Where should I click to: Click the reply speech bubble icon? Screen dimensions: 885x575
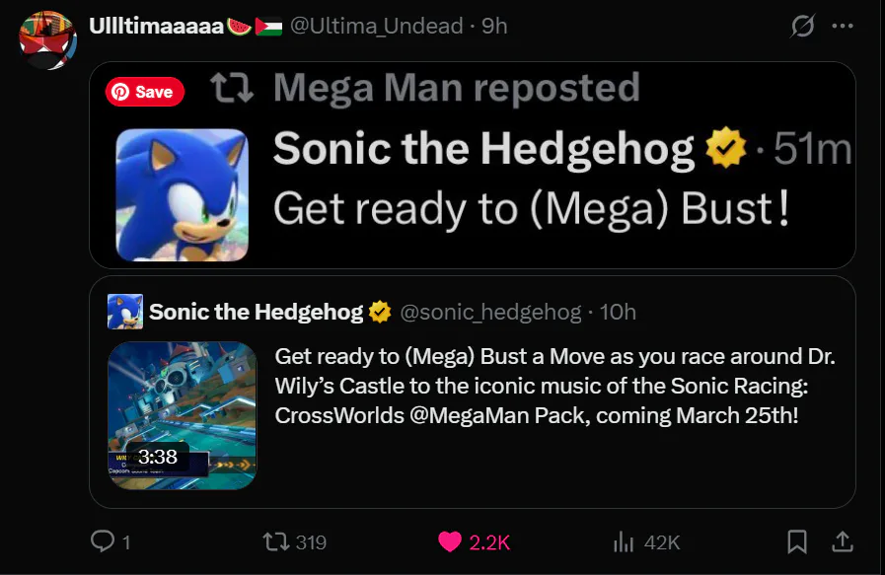click(x=103, y=541)
